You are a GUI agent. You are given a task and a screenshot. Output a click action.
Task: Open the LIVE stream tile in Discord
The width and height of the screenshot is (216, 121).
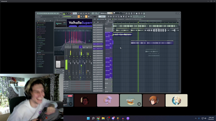tap(68, 100)
